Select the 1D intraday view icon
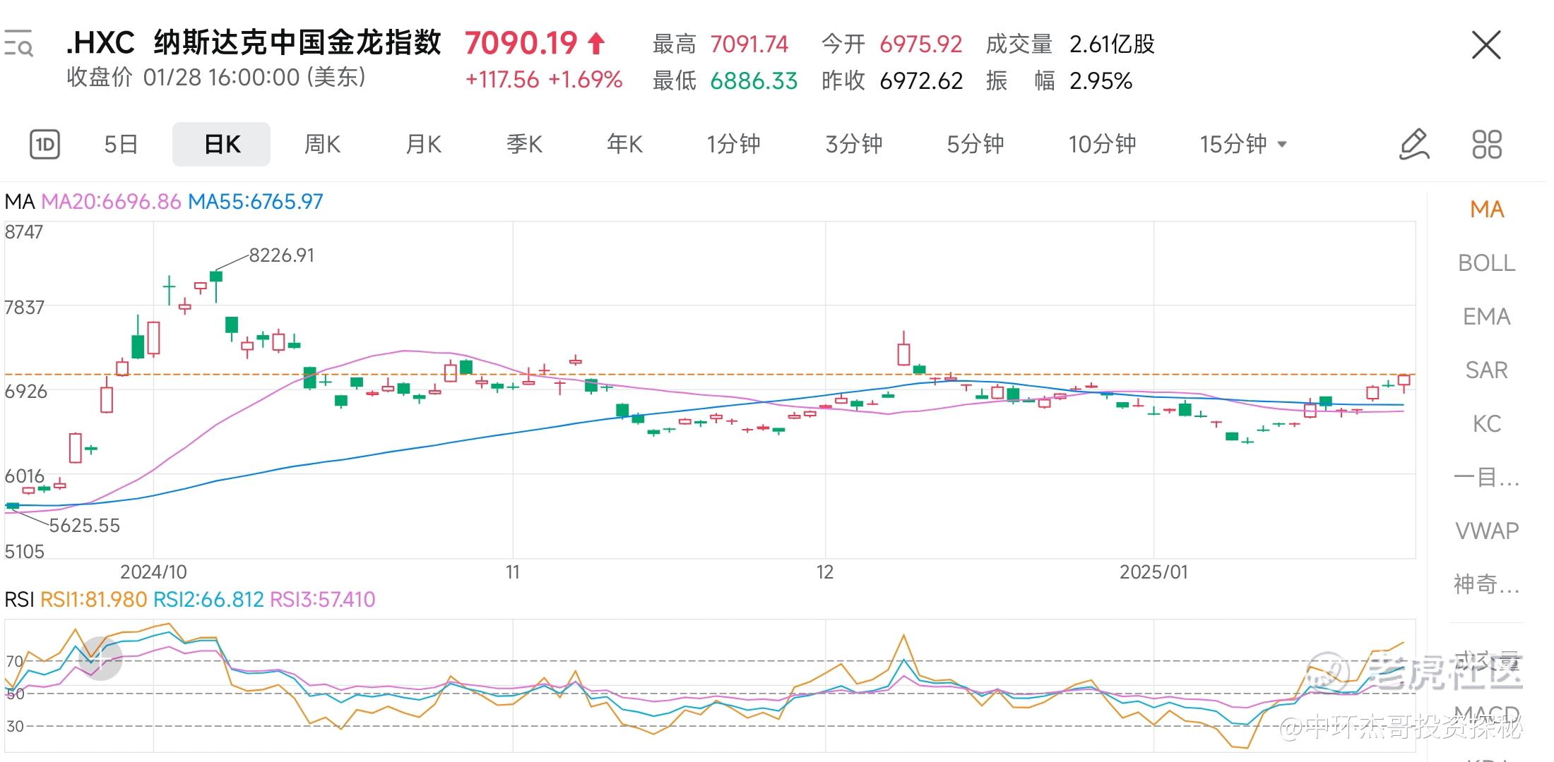This screenshot has height=762, width=1554. pyautogui.click(x=45, y=145)
